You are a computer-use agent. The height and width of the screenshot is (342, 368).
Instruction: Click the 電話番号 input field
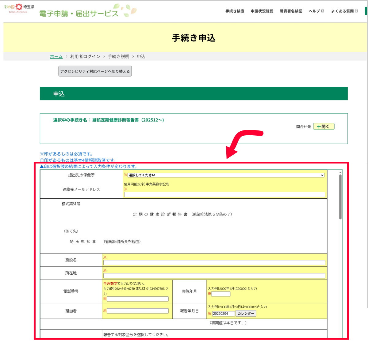(x=138, y=299)
